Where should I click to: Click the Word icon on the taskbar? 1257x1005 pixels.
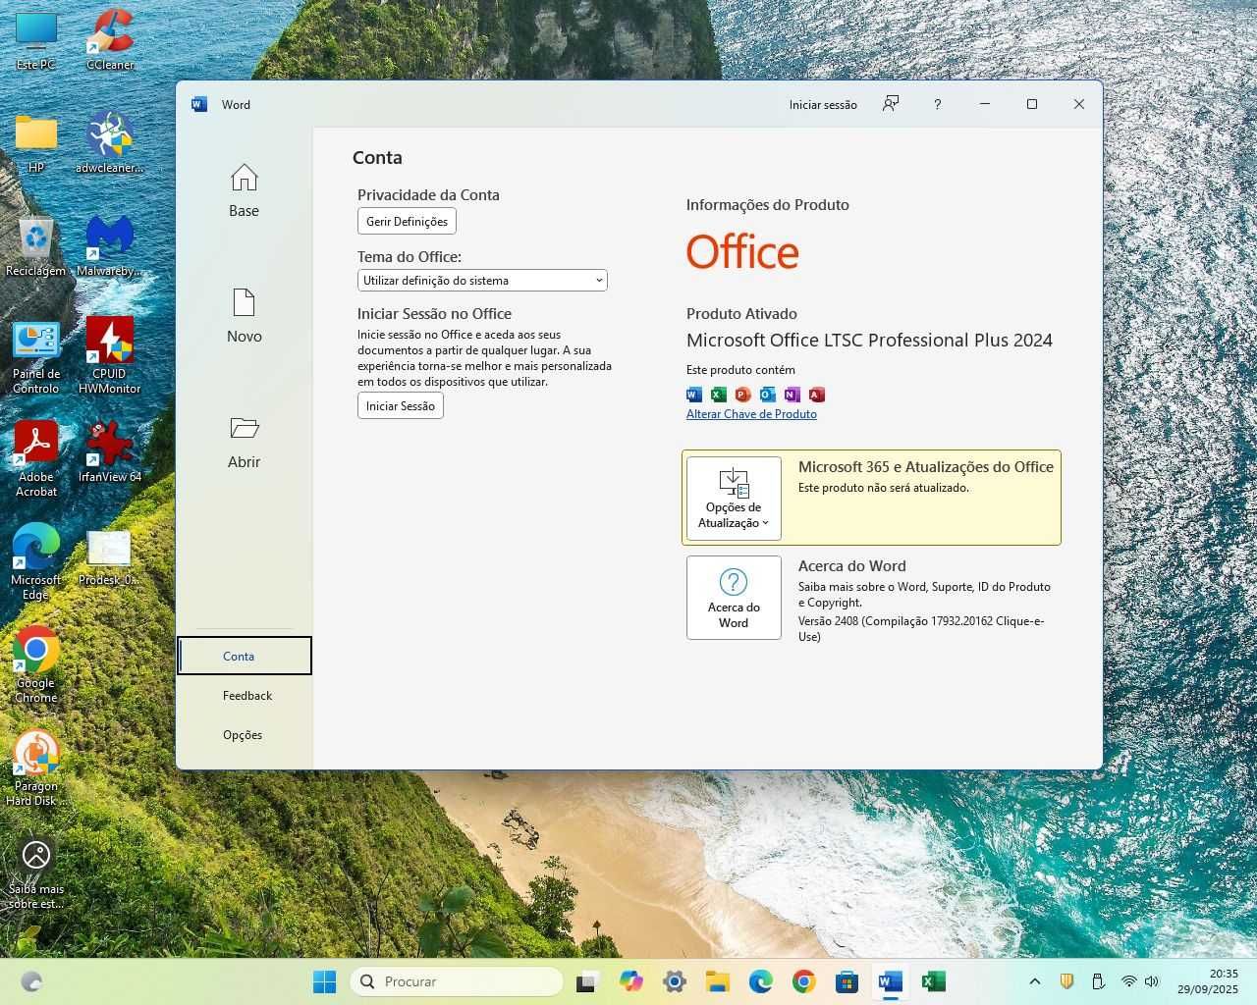pyautogui.click(x=890, y=981)
